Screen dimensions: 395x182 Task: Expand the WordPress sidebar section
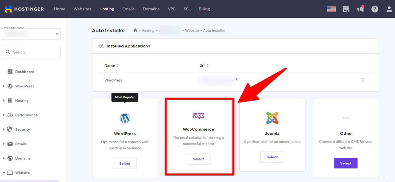pyautogui.click(x=4, y=86)
